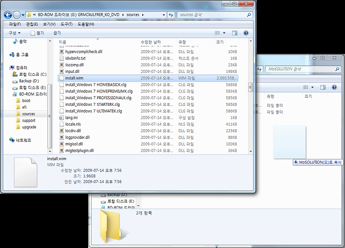Select the sources folder in tree
This screenshot has height=248, width=345.
point(25,114)
